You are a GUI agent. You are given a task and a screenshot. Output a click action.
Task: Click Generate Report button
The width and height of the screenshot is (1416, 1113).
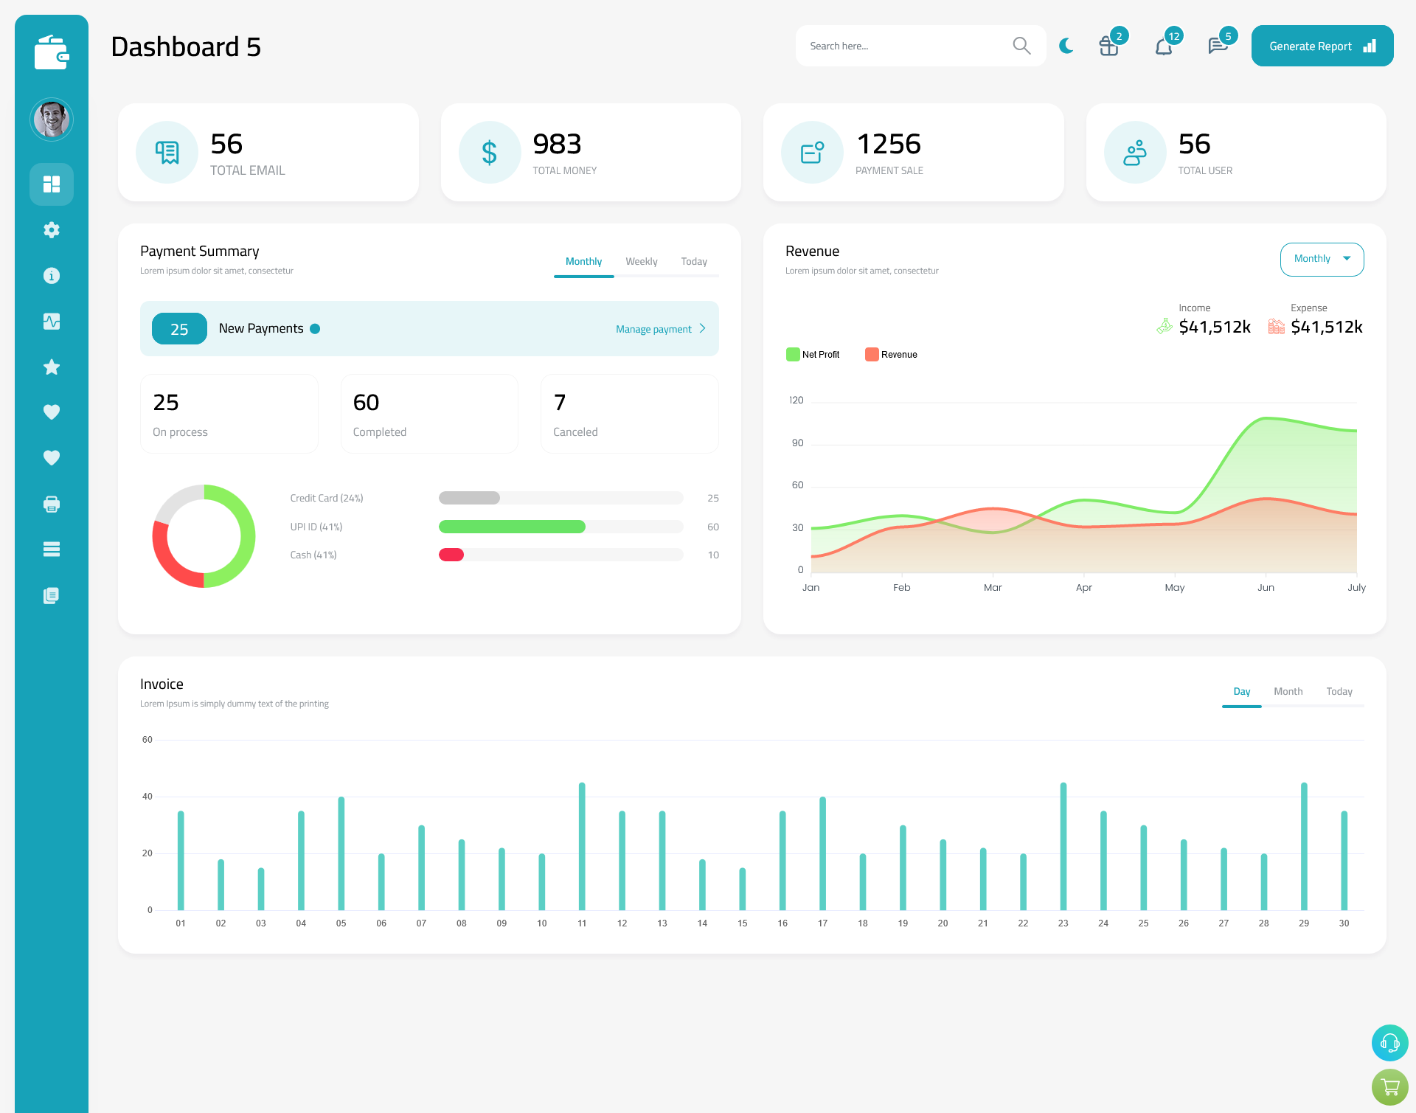tap(1322, 45)
